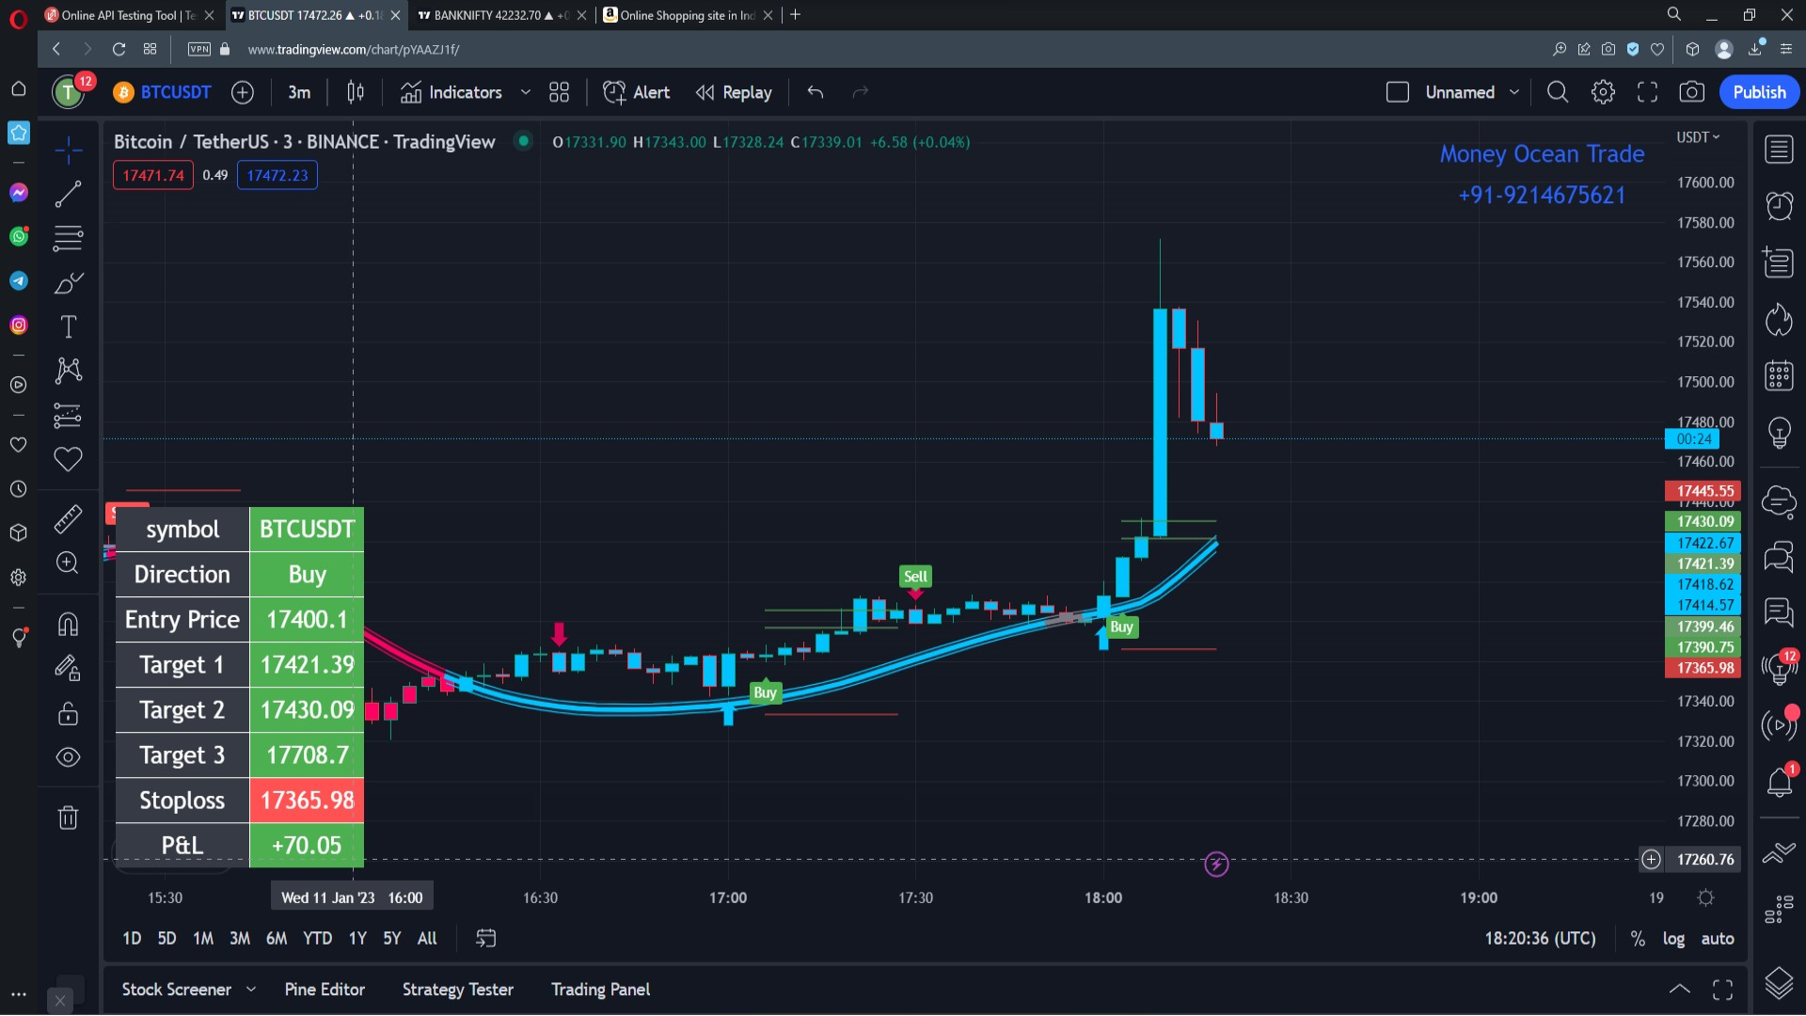The height and width of the screenshot is (1016, 1806).
Task: Open the 3m interval dropdown
Action: pyautogui.click(x=299, y=92)
